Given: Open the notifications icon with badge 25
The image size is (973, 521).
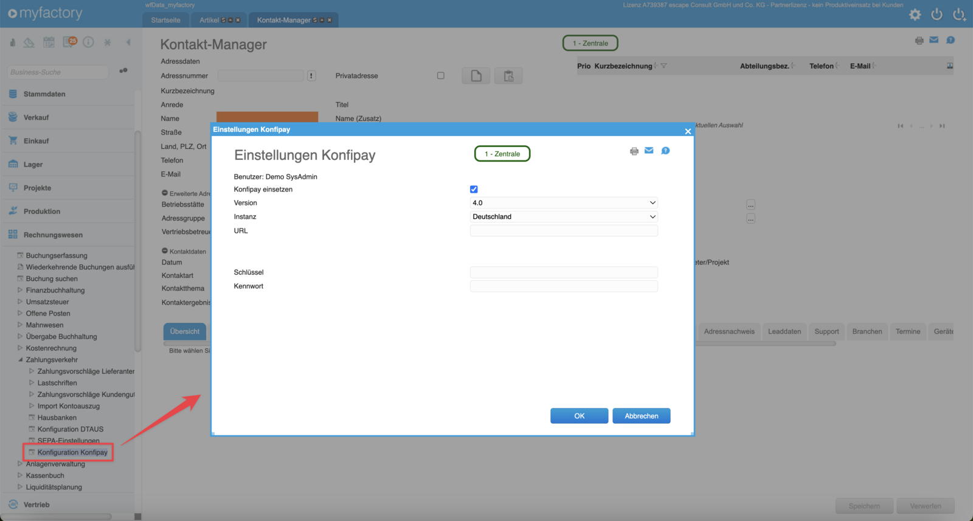Looking at the screenshot, I should pos(69,42).
